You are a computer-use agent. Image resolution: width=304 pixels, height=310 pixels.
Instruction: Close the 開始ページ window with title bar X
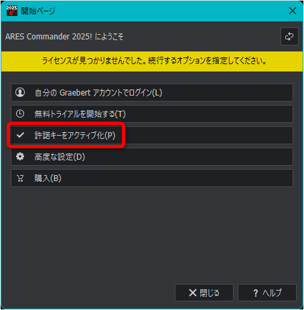tap(293, 11)
